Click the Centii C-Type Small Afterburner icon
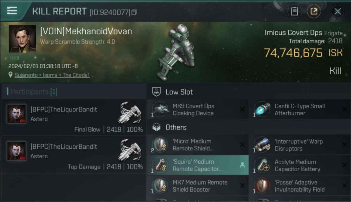Image resolution: width=351 pixels, height=202 pixels. coord(262,109)
